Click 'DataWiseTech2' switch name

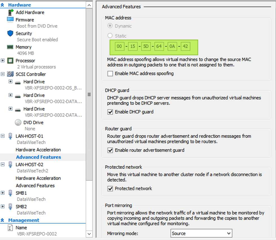tap(33, 171)
